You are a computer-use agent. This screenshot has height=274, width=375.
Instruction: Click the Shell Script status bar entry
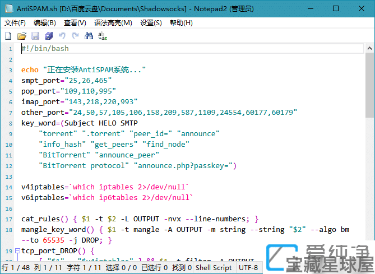tap(214, 267)
